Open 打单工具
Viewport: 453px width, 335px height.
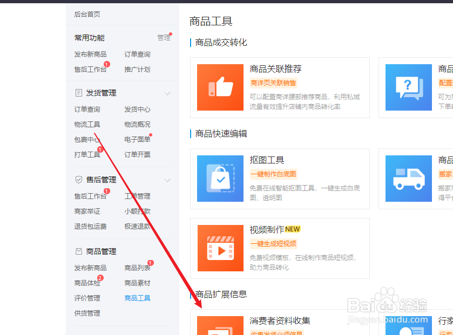pos(87,154)
